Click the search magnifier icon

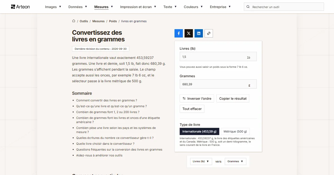[248, 7]
